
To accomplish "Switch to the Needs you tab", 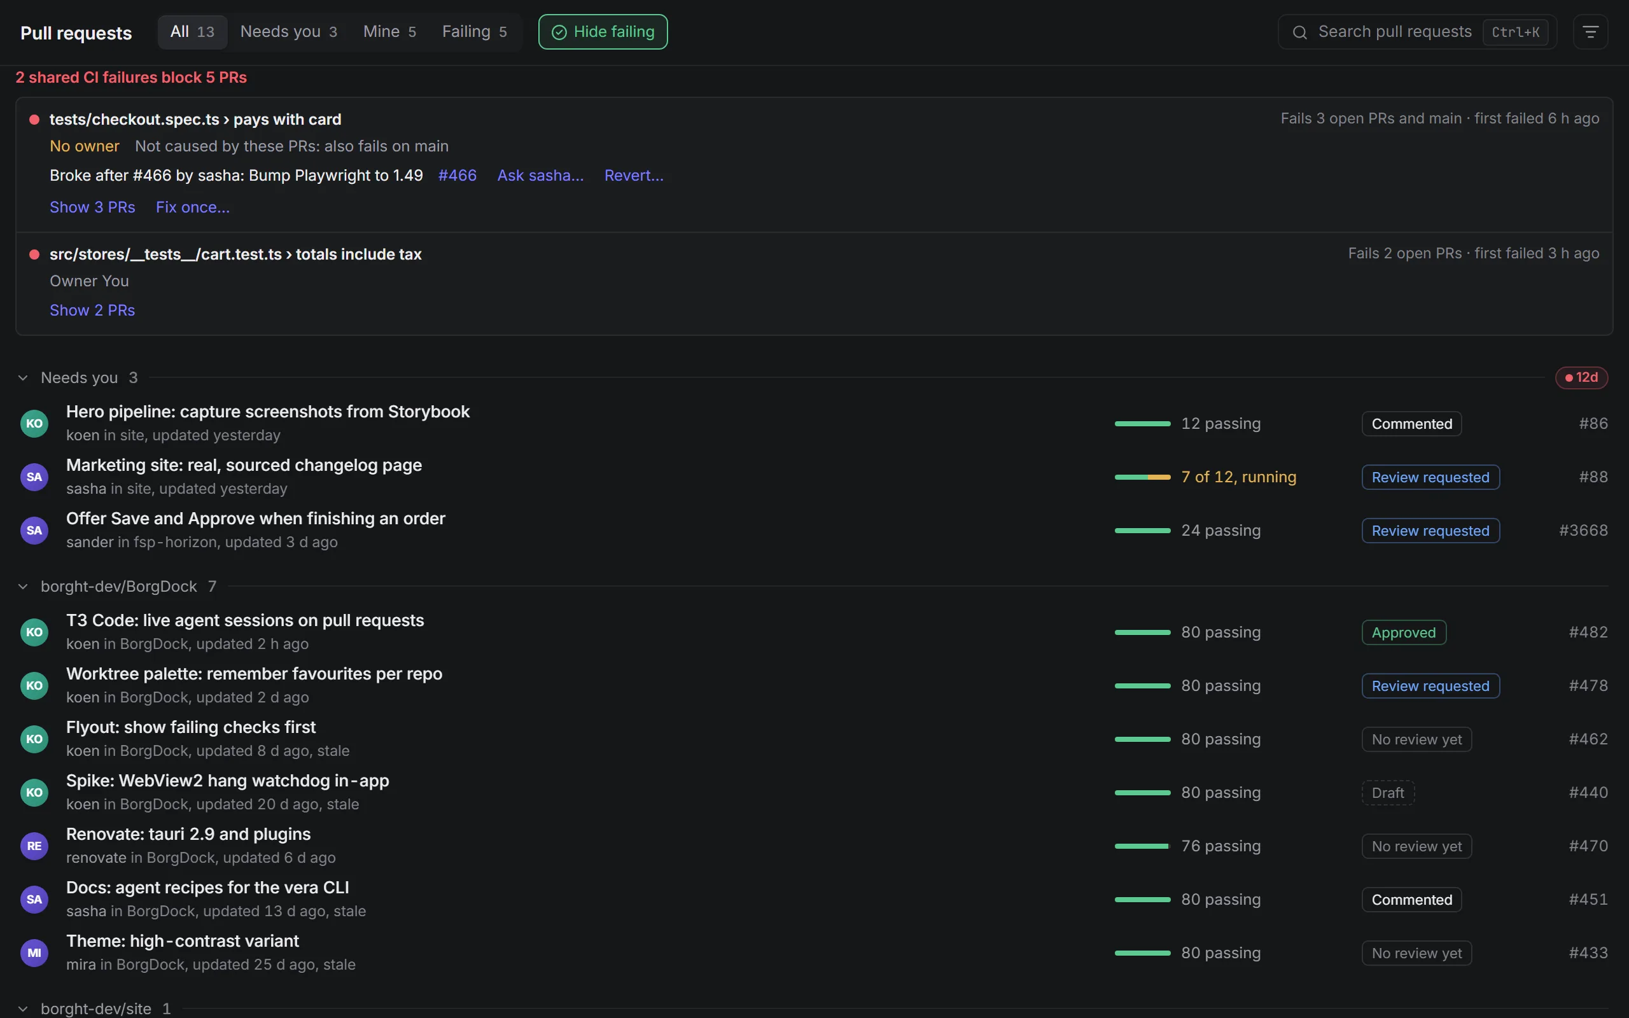I will pos(289,32).
